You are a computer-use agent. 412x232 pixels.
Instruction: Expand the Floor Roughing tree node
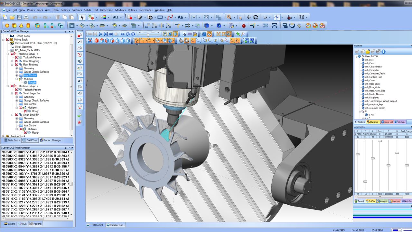[12, 61]
